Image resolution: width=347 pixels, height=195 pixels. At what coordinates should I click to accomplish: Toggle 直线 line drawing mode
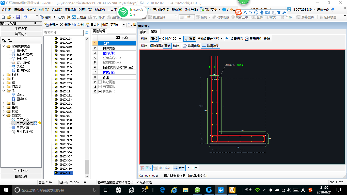tap(154, 39)
